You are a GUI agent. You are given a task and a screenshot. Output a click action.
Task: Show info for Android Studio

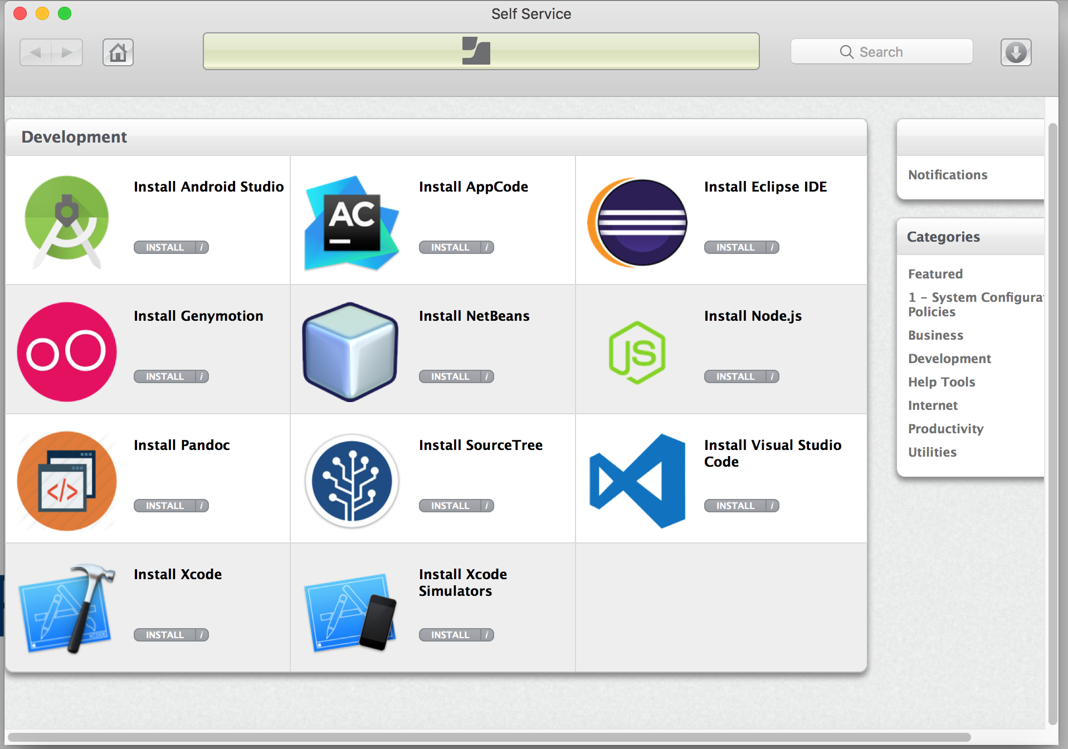[x=202, y=247]
